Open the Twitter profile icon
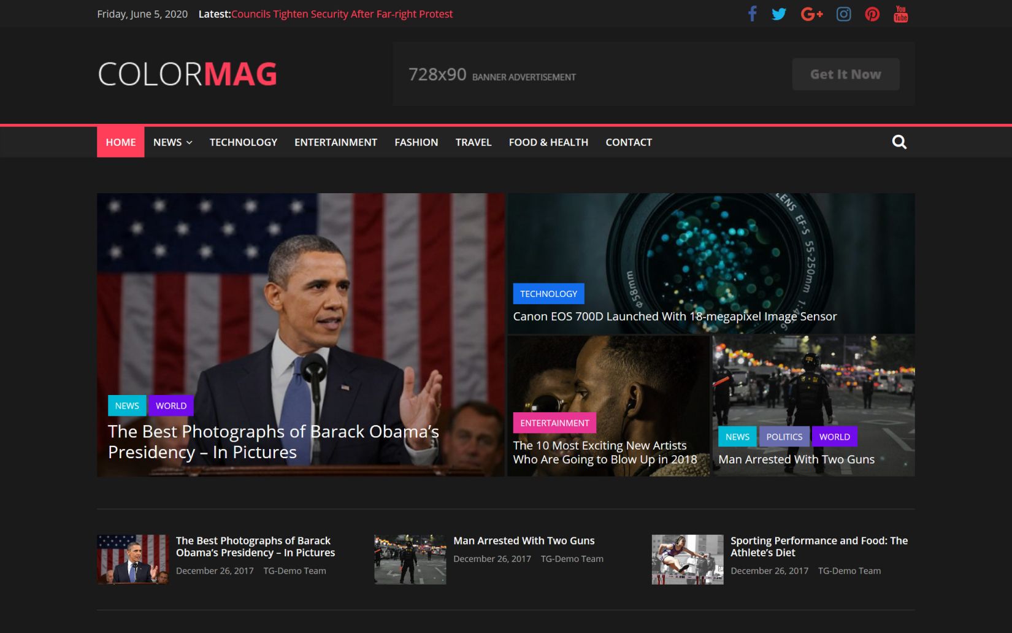The width and height of the screenshot is (1012, 633). click(779, 13)
